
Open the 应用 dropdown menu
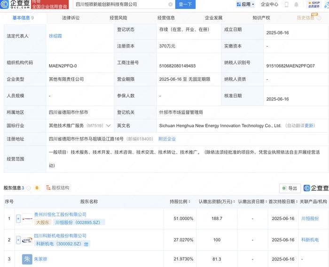(x=245, y=4)
